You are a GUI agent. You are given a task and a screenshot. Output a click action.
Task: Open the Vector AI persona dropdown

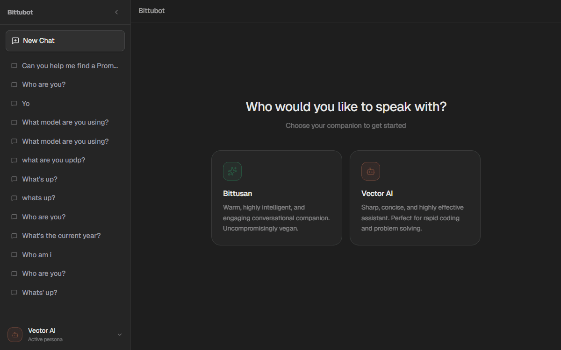[x=65, y=334]
